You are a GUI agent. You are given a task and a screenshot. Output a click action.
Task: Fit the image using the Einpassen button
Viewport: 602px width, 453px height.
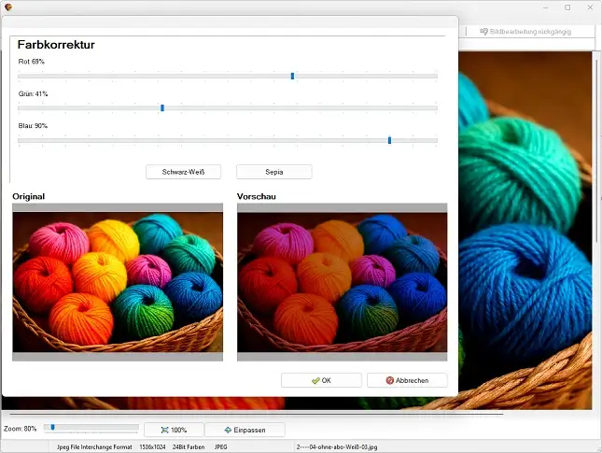(245, 430)
